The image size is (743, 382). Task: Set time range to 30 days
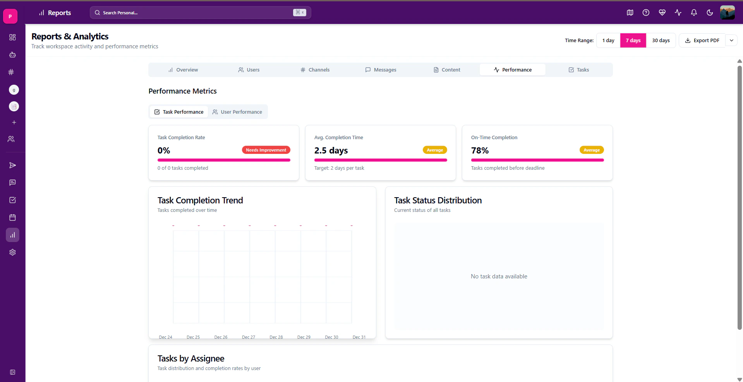pos(661,40)
